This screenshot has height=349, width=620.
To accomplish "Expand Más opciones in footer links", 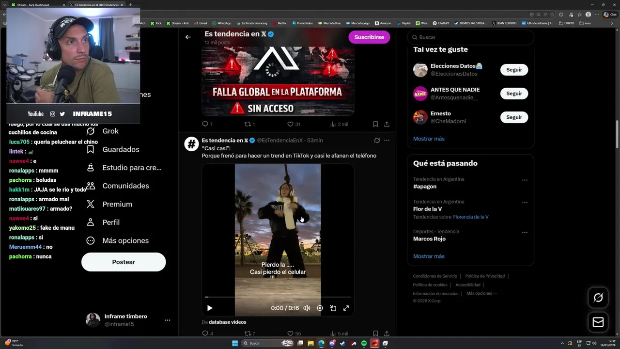I will [x=481, y=293].
